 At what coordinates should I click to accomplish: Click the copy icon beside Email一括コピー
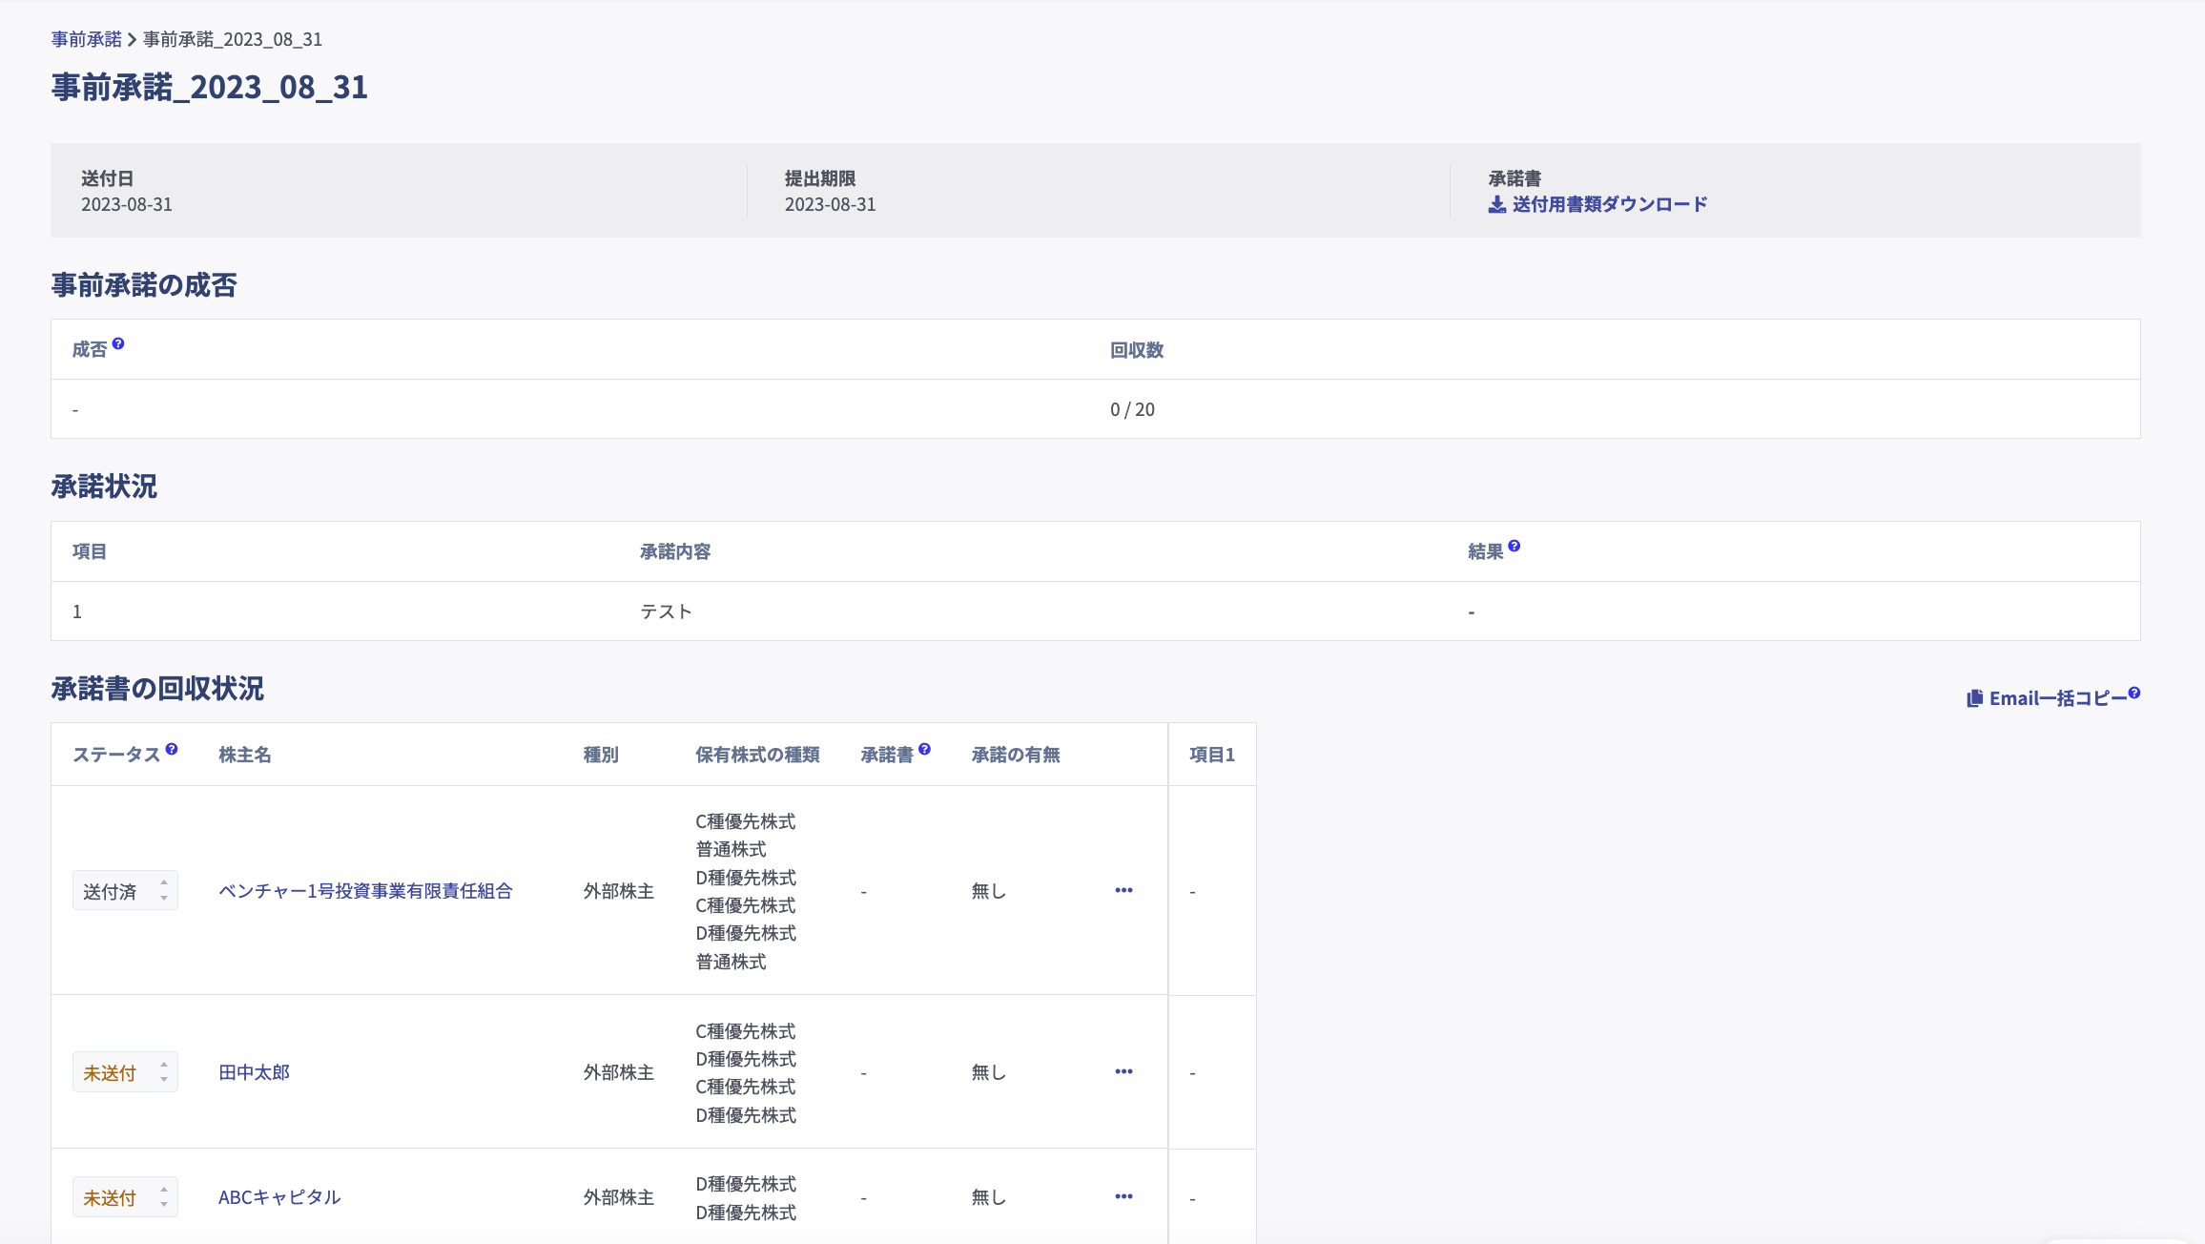(1974, 698)
